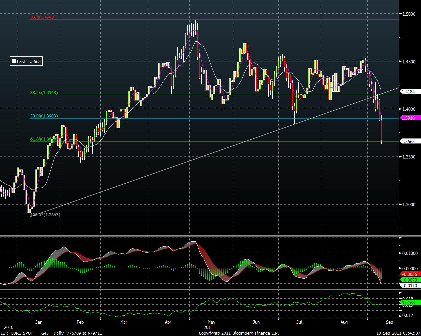Click the red -0.0036 MACD value tag
The width and height of the screenshot is (421, 336).
pos(411,274)
